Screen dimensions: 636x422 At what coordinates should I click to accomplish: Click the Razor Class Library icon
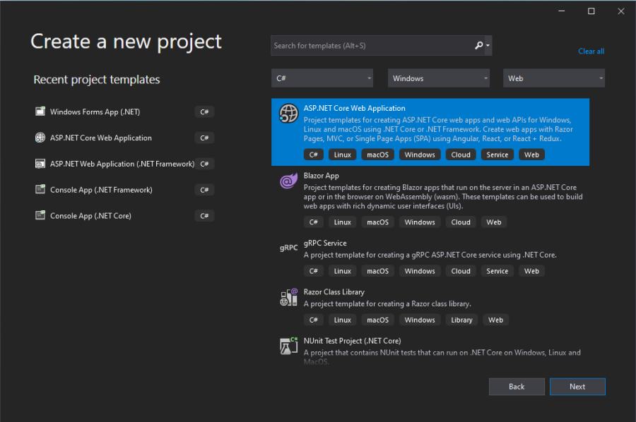pyautogui.click(x=288, y=297)
